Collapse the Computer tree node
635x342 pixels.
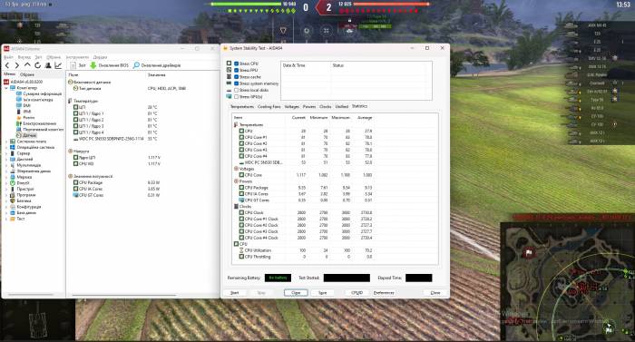6,87
